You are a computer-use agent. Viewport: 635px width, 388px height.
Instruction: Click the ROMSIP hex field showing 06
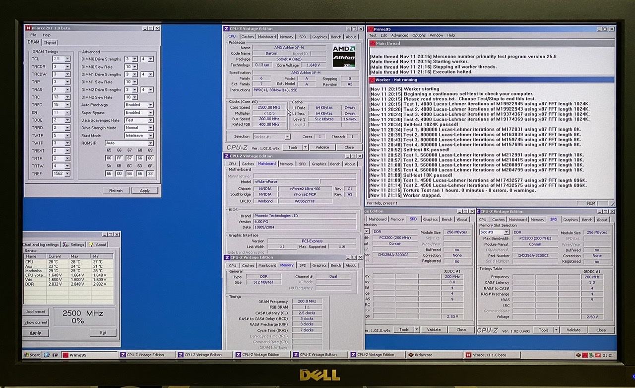[x=109, y=158]
